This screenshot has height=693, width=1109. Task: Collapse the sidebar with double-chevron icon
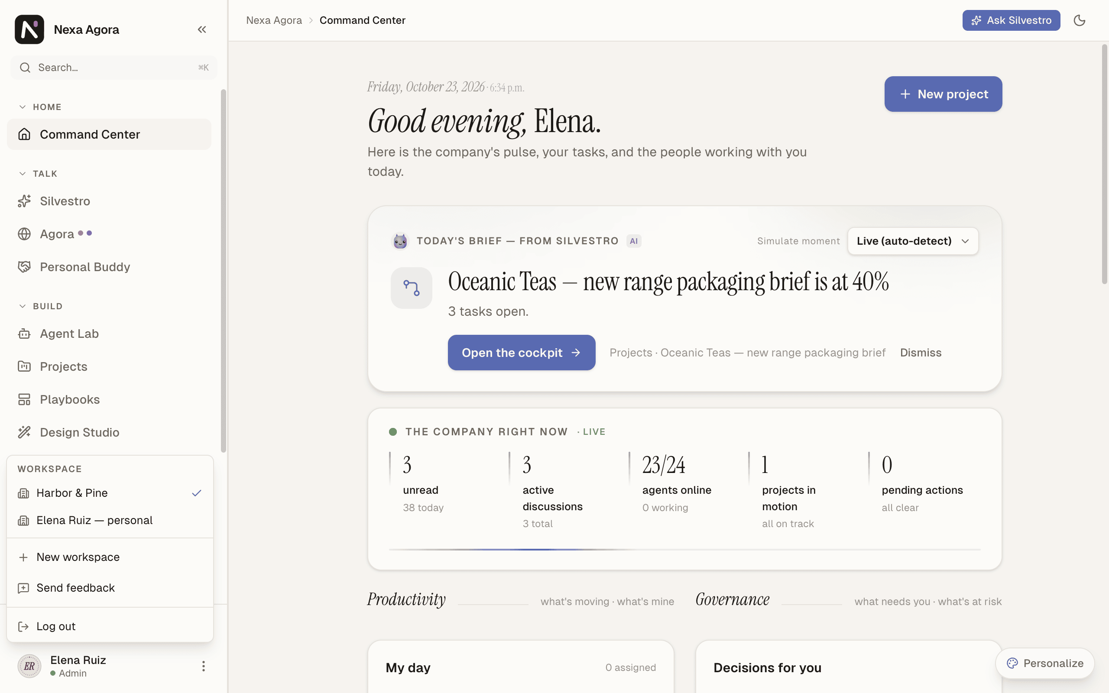point(201,29)
